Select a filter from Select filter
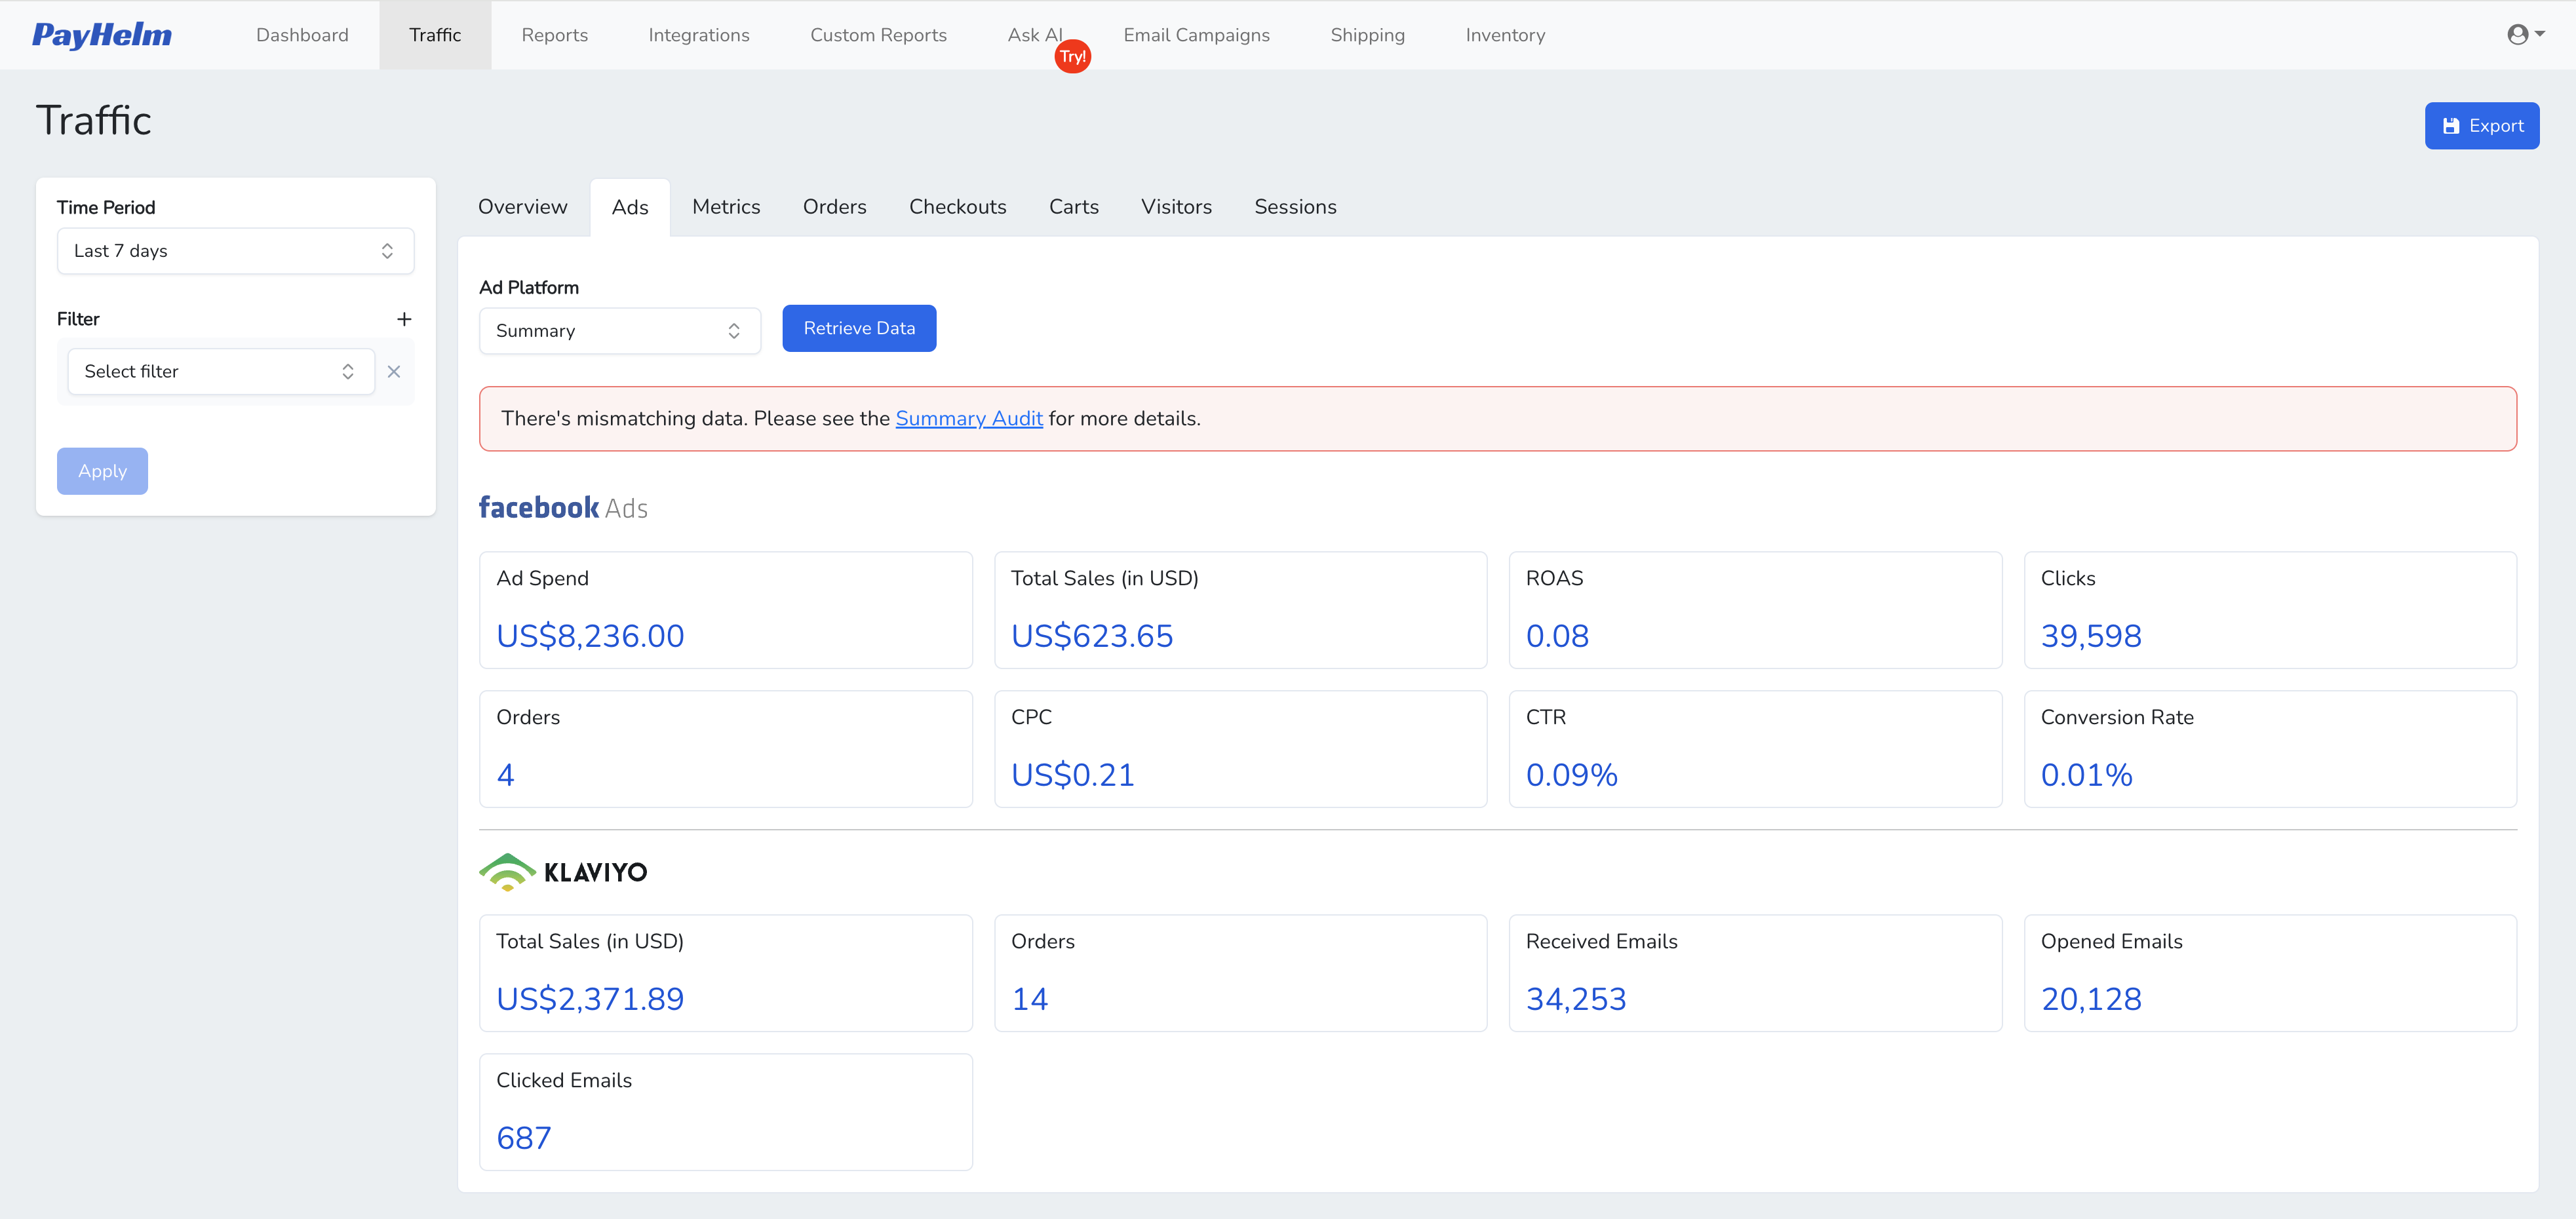 click(x=220, y=371)
